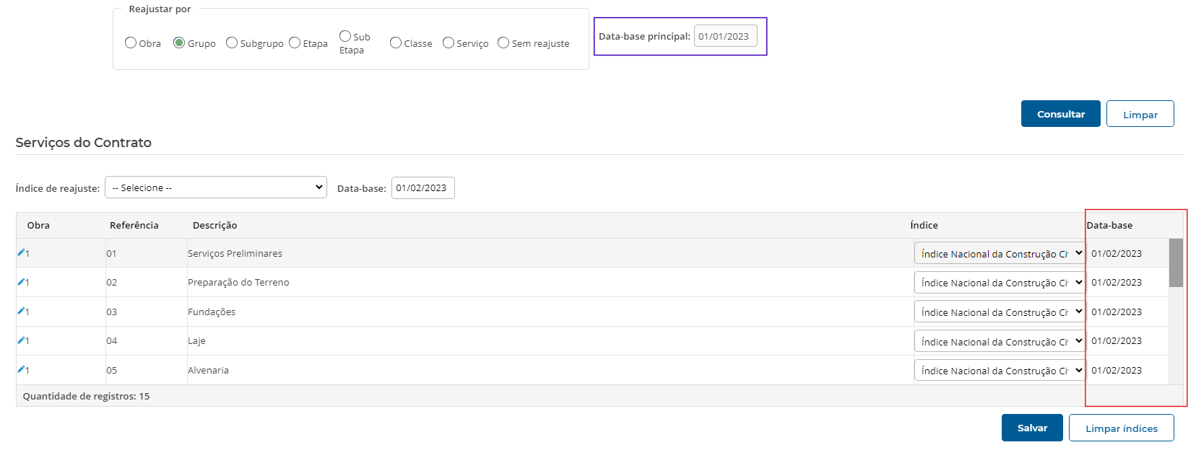The width and height of the screenshot is (1196, 463).
Task: Click the Limpar button near Consultar
Action: coord(1140,114)
